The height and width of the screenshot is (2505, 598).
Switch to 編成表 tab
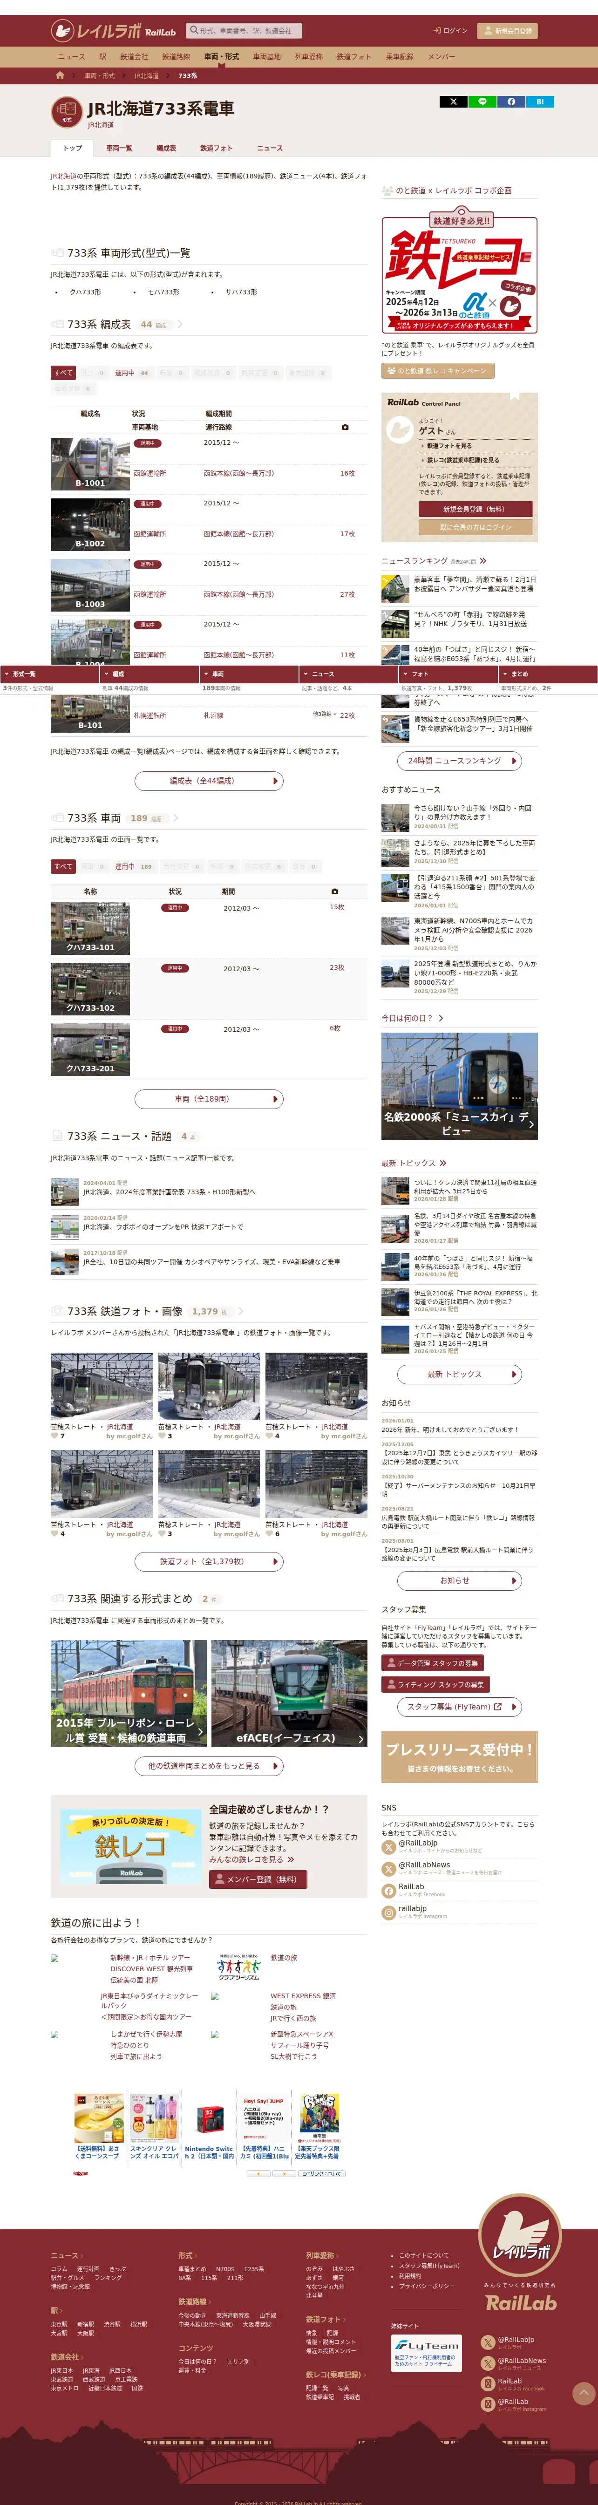pos(166,148)
